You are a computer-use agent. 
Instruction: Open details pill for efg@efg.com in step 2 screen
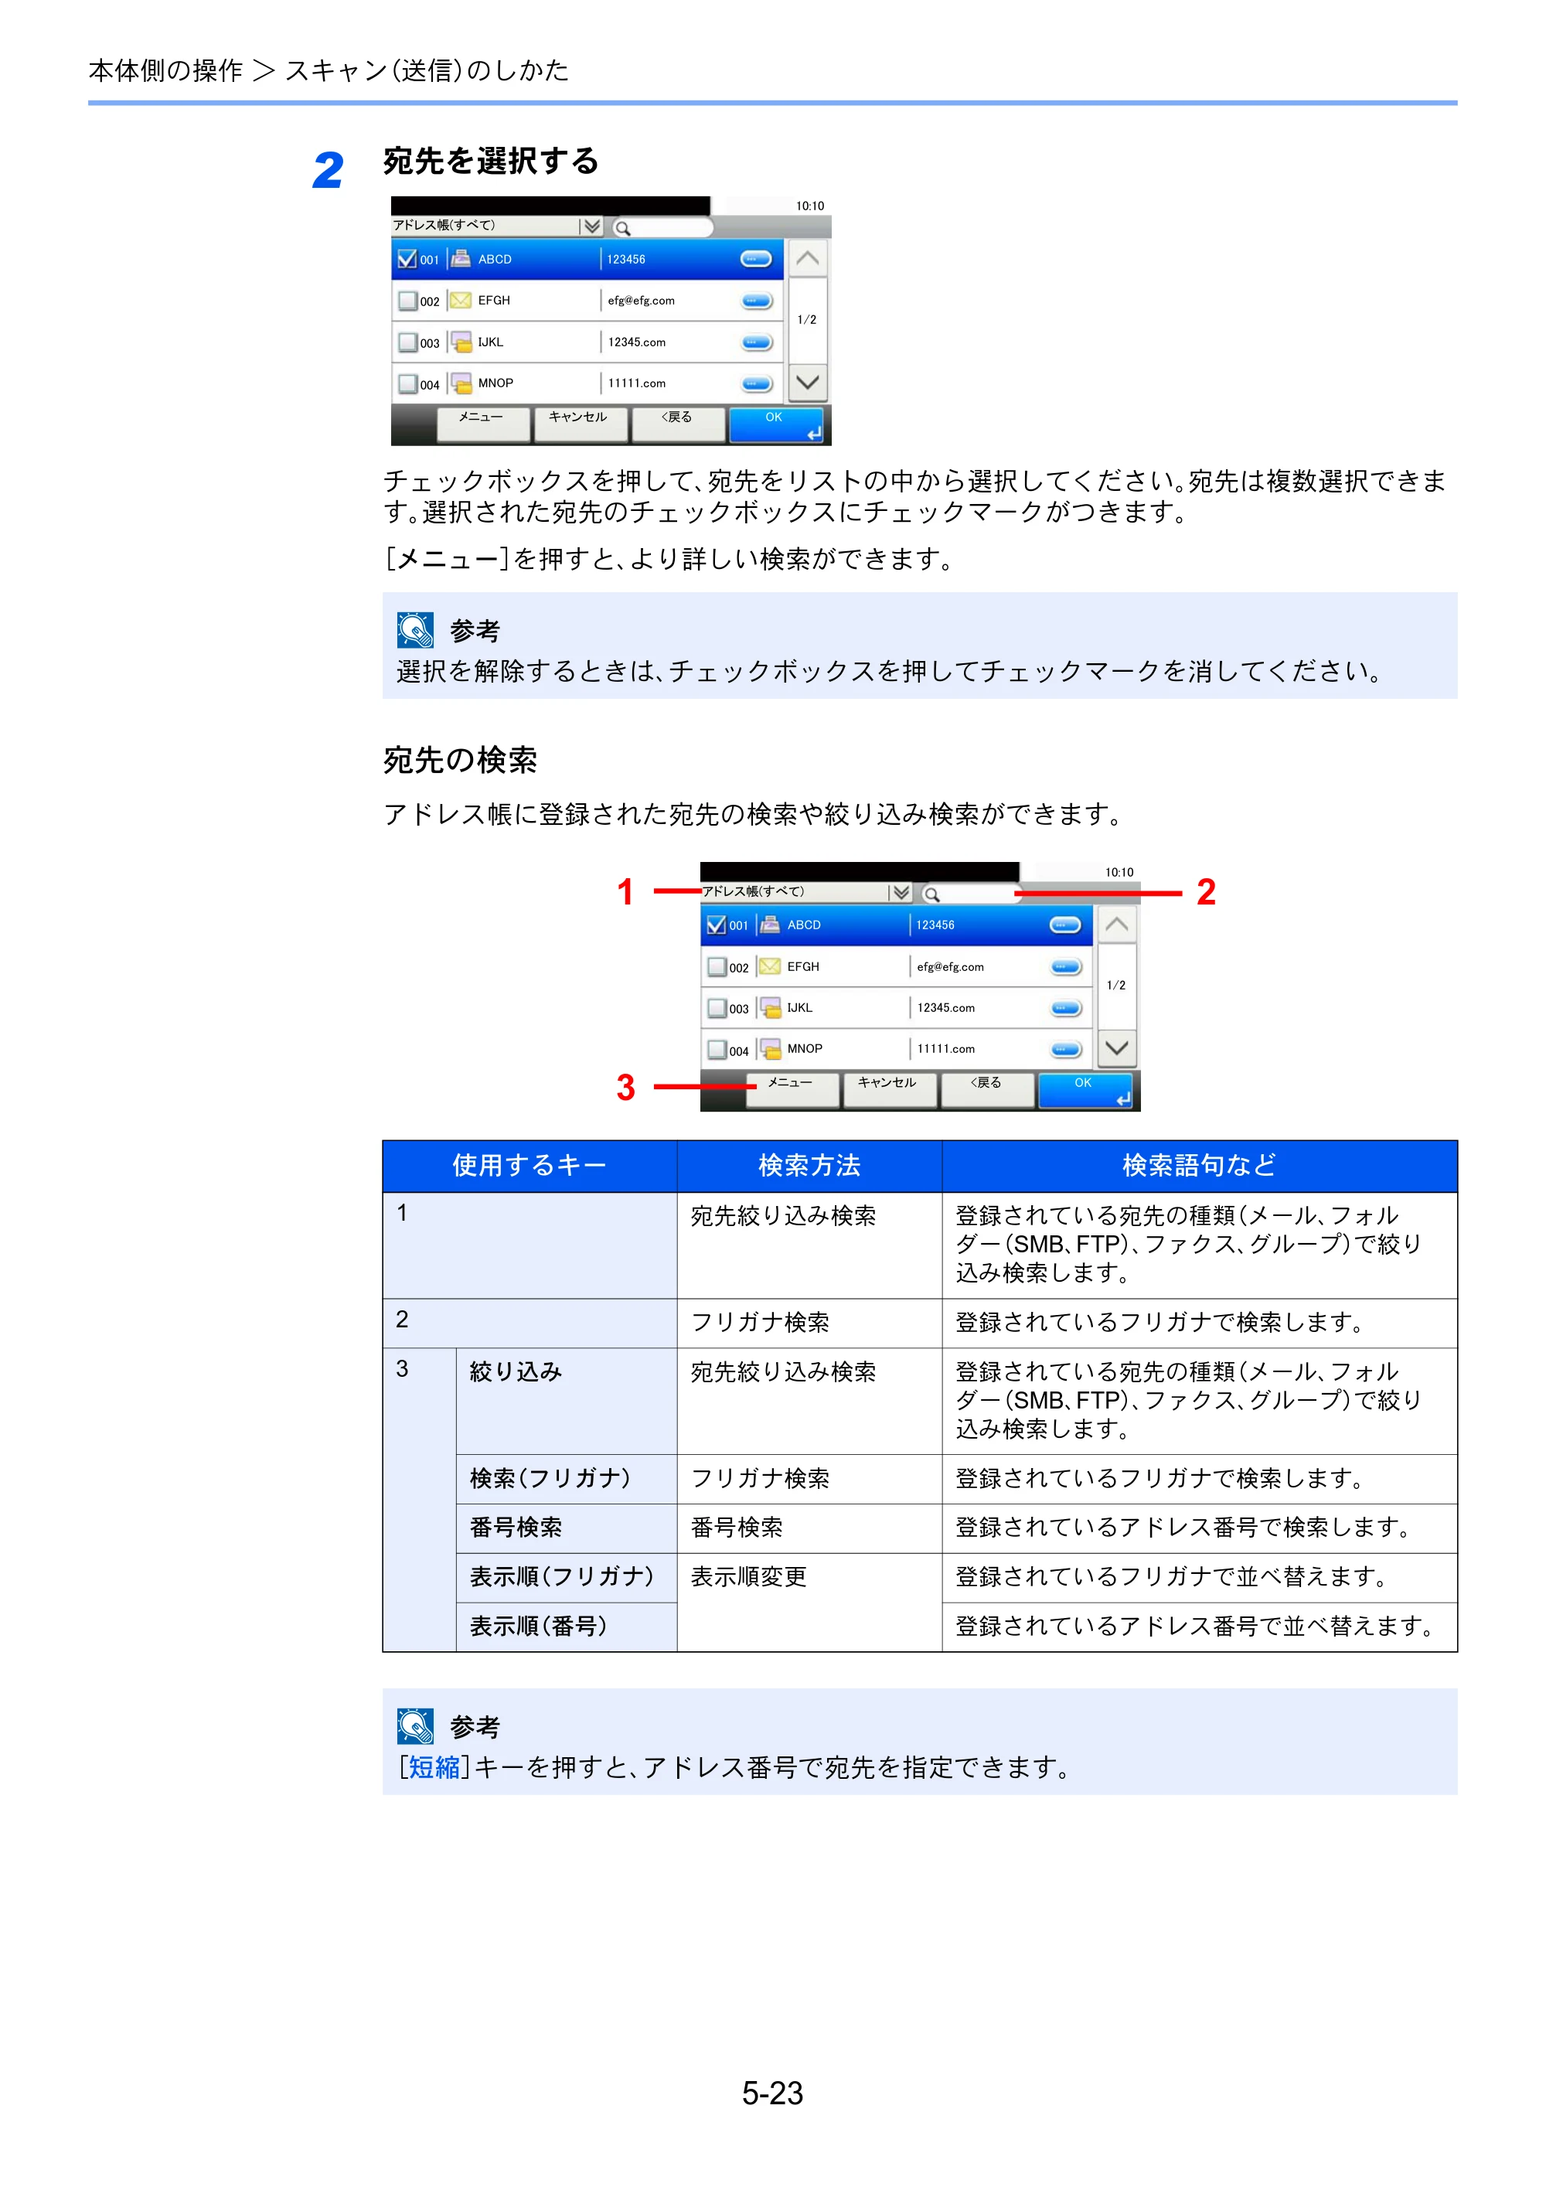coord(756,301)
